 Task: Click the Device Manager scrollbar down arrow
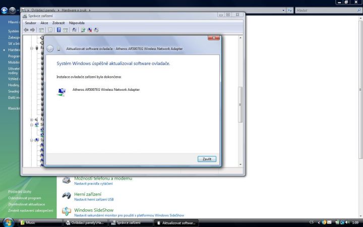240,164
